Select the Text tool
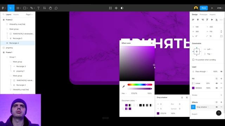225x126 pixels. 38,8
